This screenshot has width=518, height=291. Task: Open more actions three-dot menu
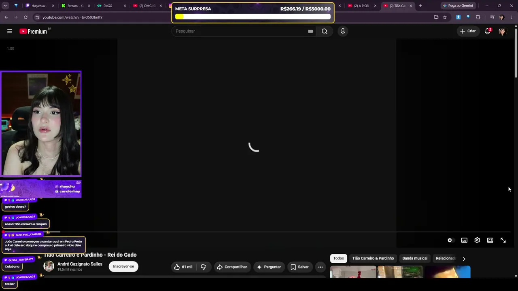point(321,267)
